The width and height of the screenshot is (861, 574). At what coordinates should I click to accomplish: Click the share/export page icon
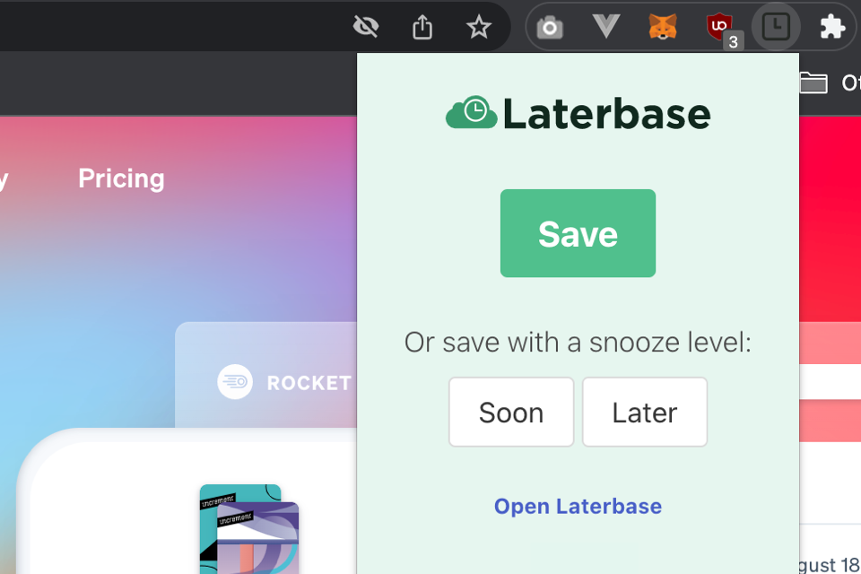tap(422, 27)
